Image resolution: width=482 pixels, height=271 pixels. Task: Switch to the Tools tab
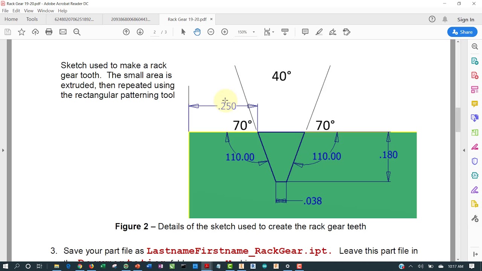[32, 19]
